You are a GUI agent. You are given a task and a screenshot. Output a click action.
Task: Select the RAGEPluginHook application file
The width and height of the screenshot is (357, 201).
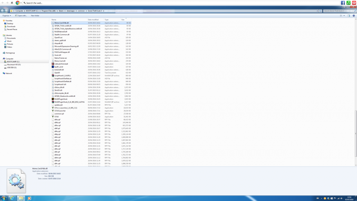click(91, 99)
